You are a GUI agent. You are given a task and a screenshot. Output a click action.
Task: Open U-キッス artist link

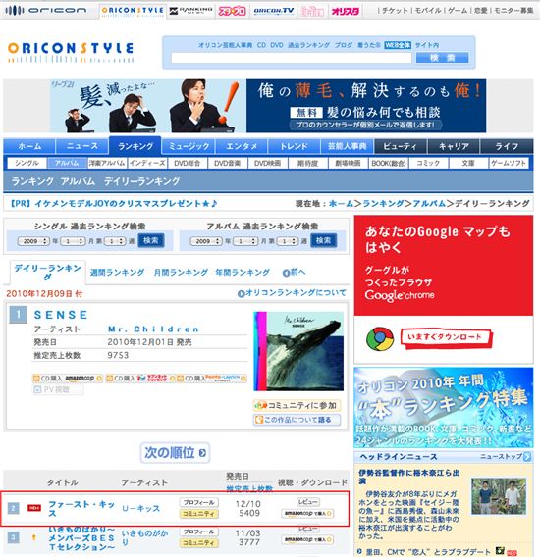click(x=140, y=509)
